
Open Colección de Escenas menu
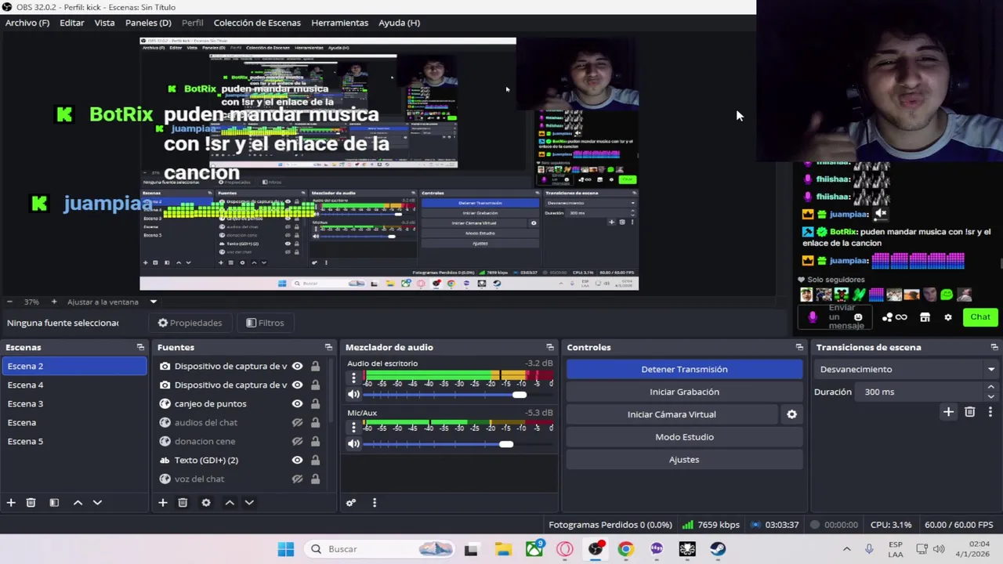257,23
